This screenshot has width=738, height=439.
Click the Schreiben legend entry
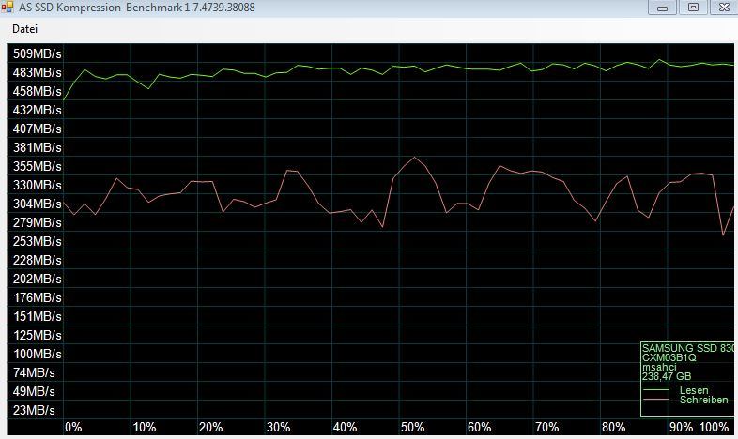703,400
